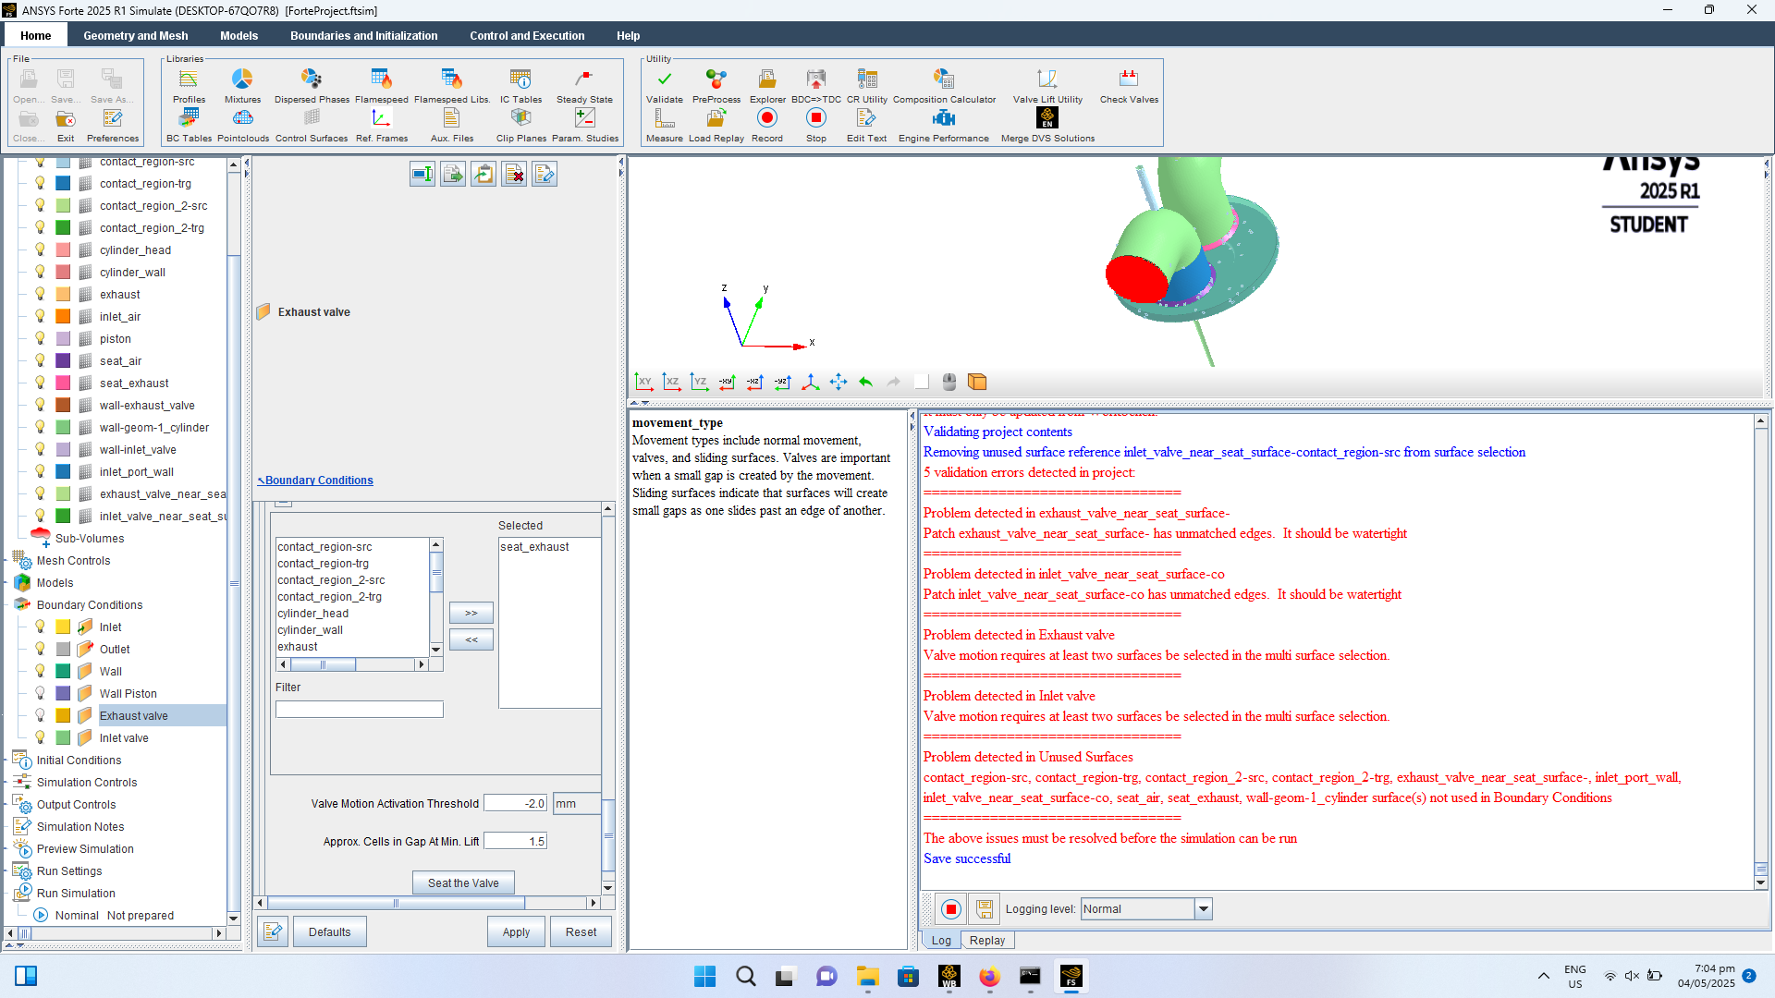Viewport: 1775px width, 998px height.
Task: Open Preferences
Action: point(113,125)
